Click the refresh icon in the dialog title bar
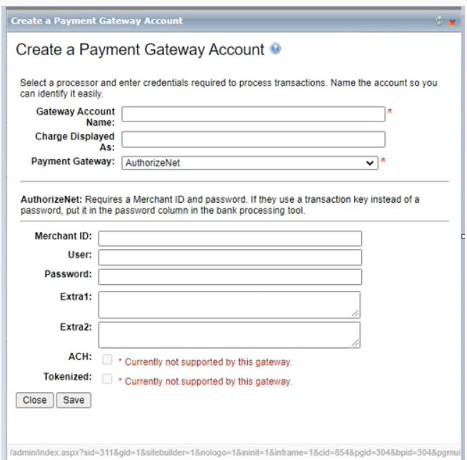This screenshot has height=460, width=467. coord(440,21)
